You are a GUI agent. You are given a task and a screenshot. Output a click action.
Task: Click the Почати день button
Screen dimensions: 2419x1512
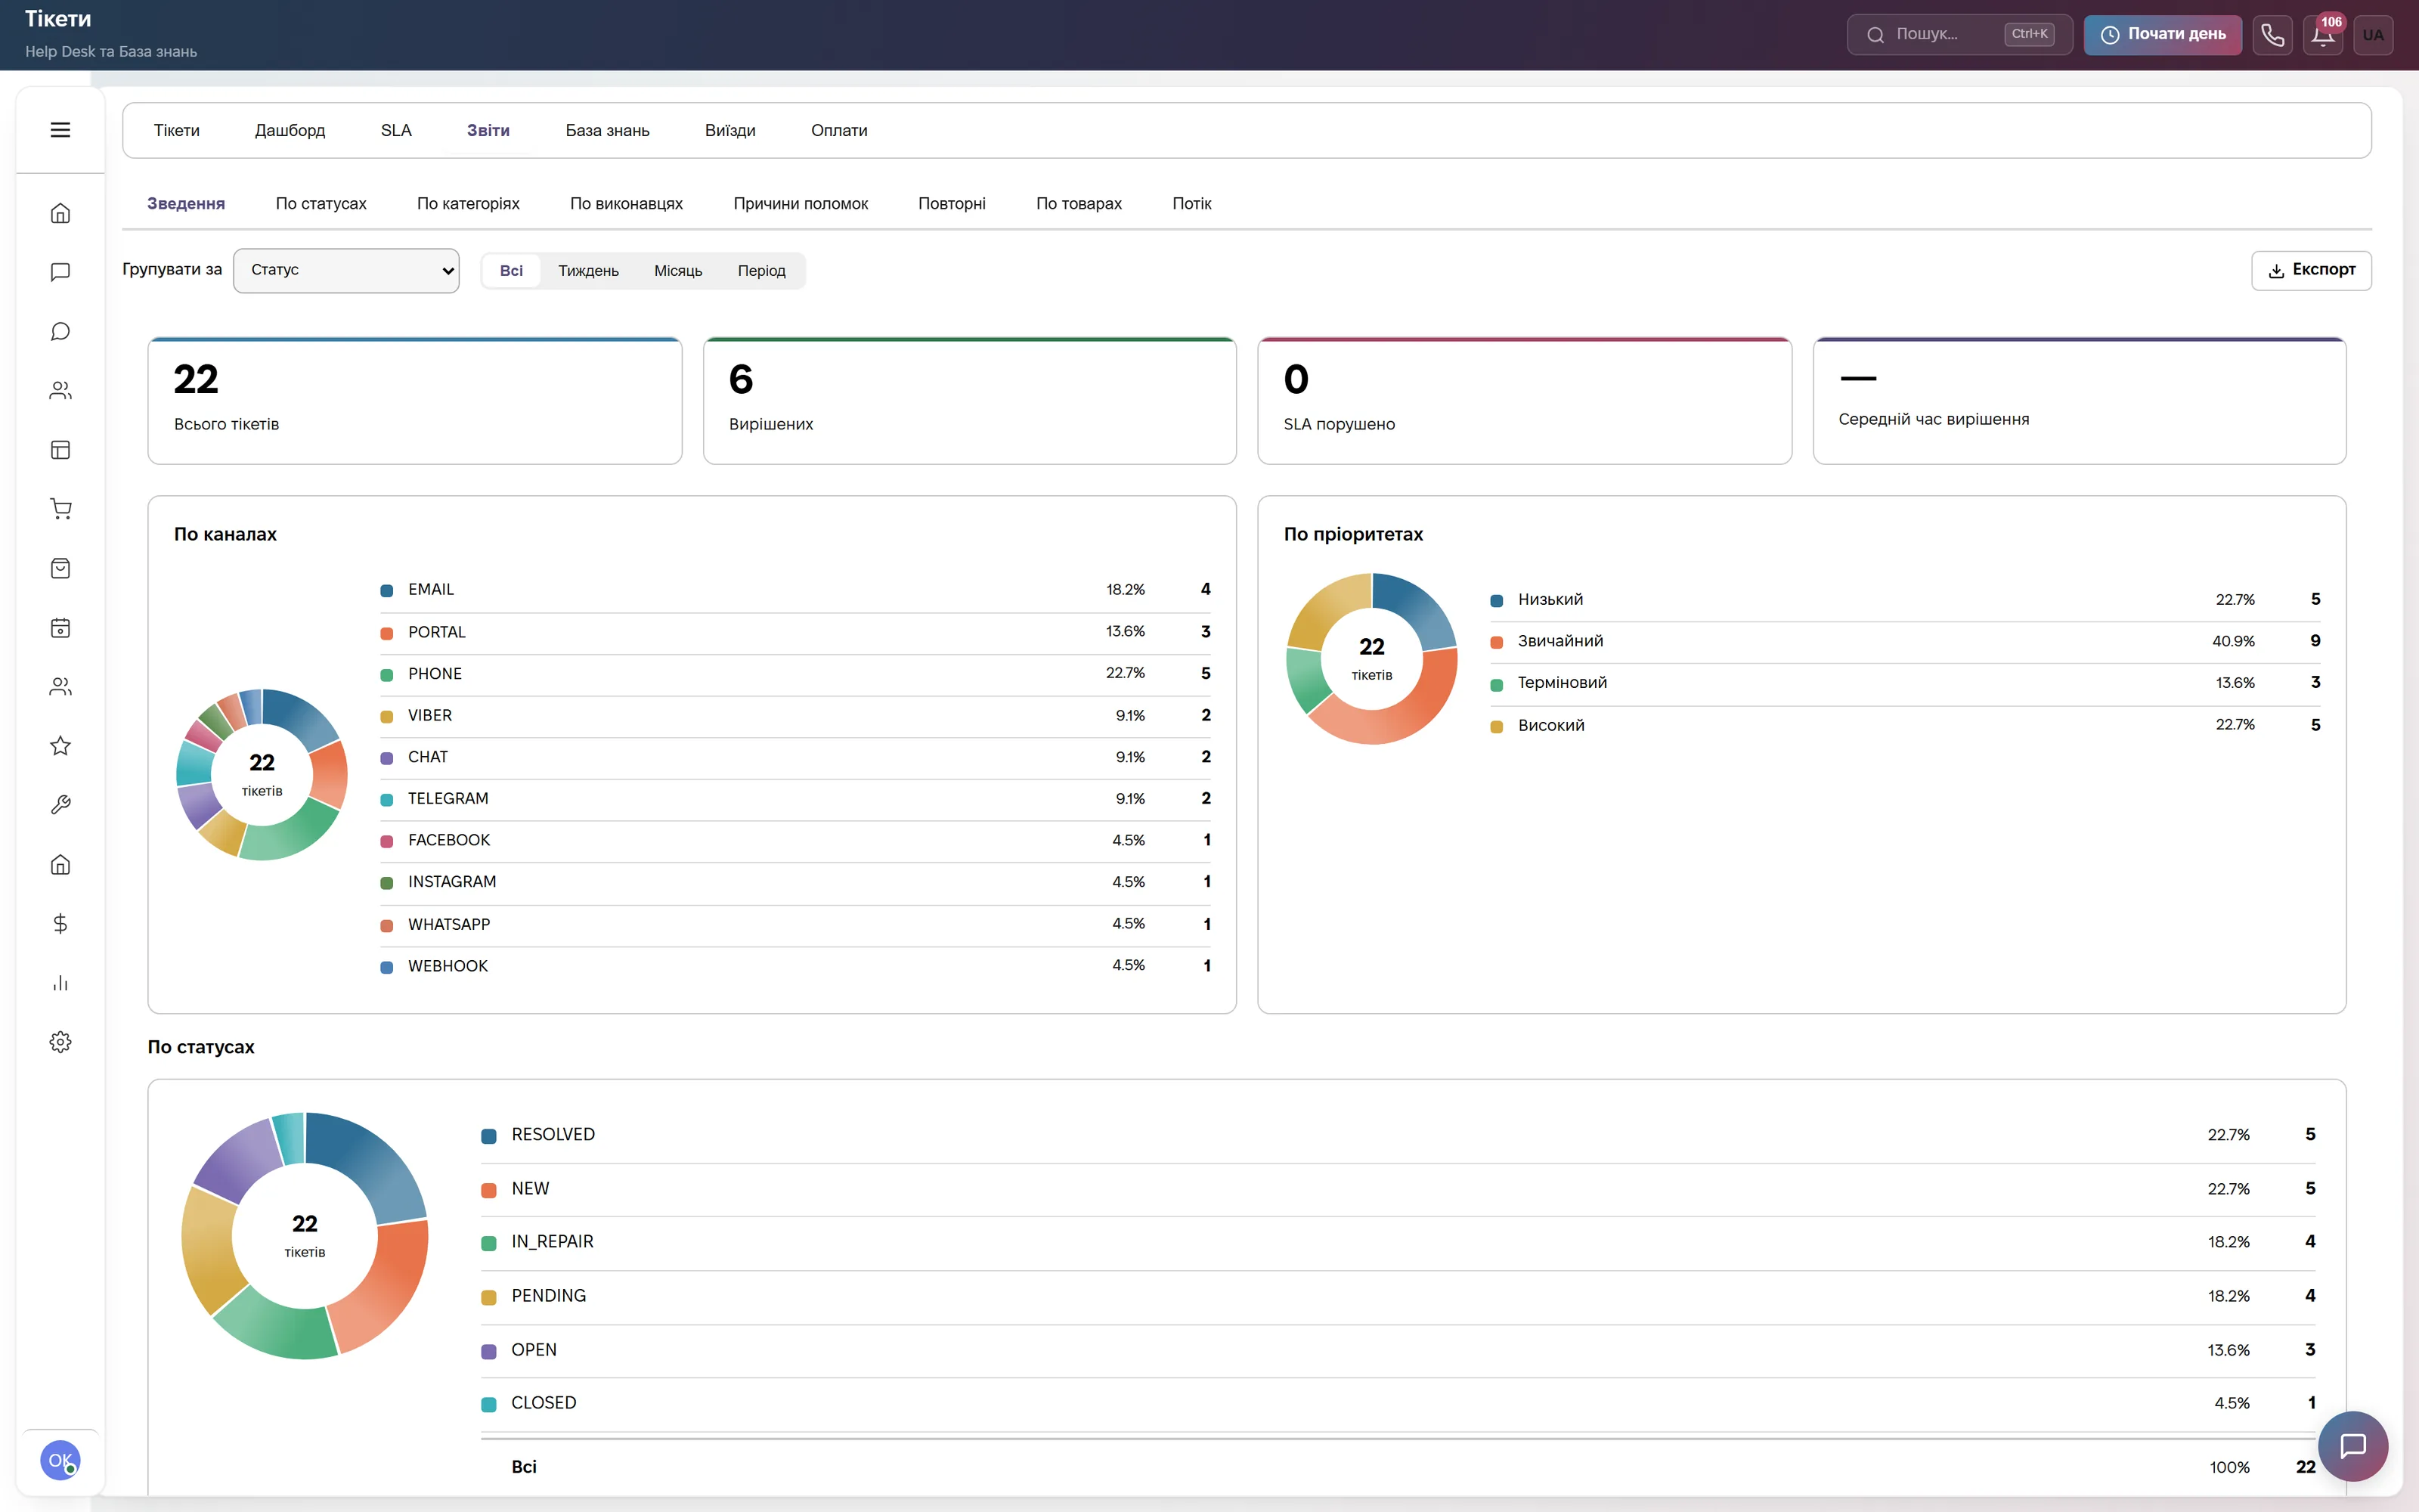[2162, 35]
